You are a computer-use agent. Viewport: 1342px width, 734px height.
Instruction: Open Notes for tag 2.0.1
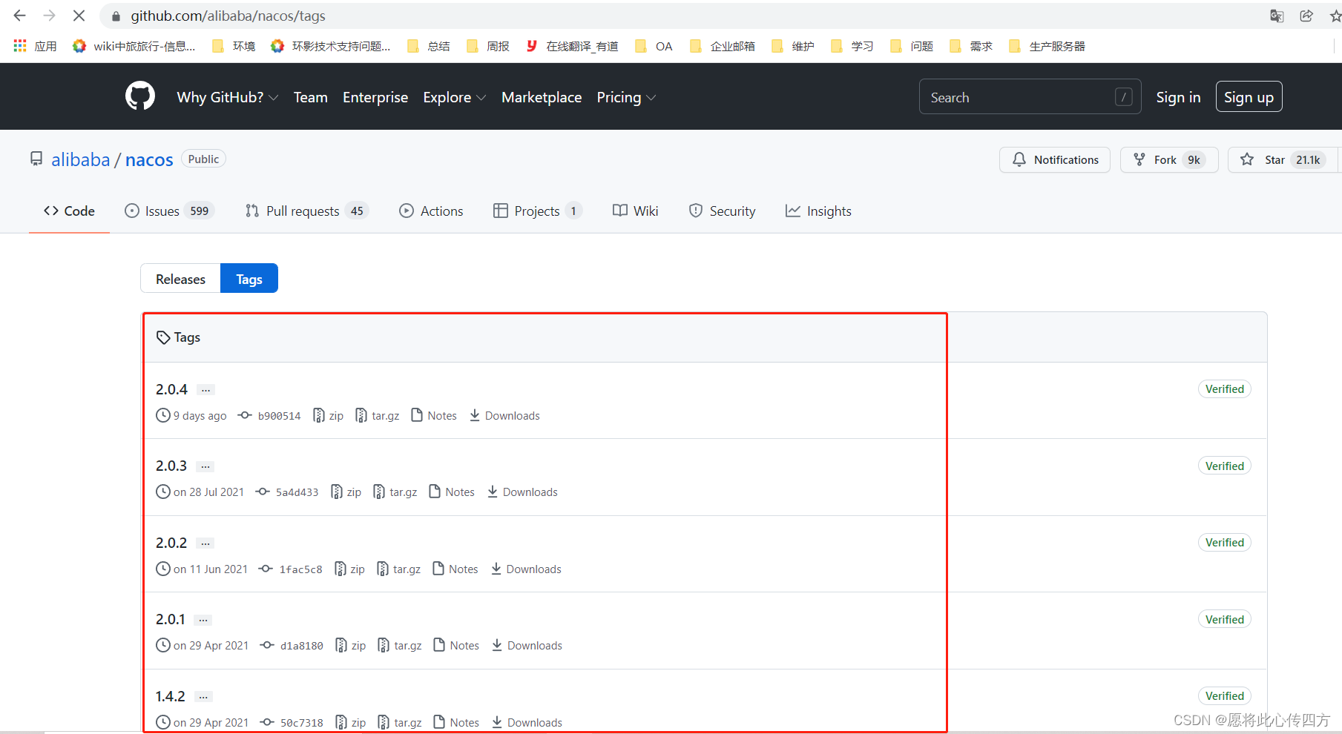[456, 646]
